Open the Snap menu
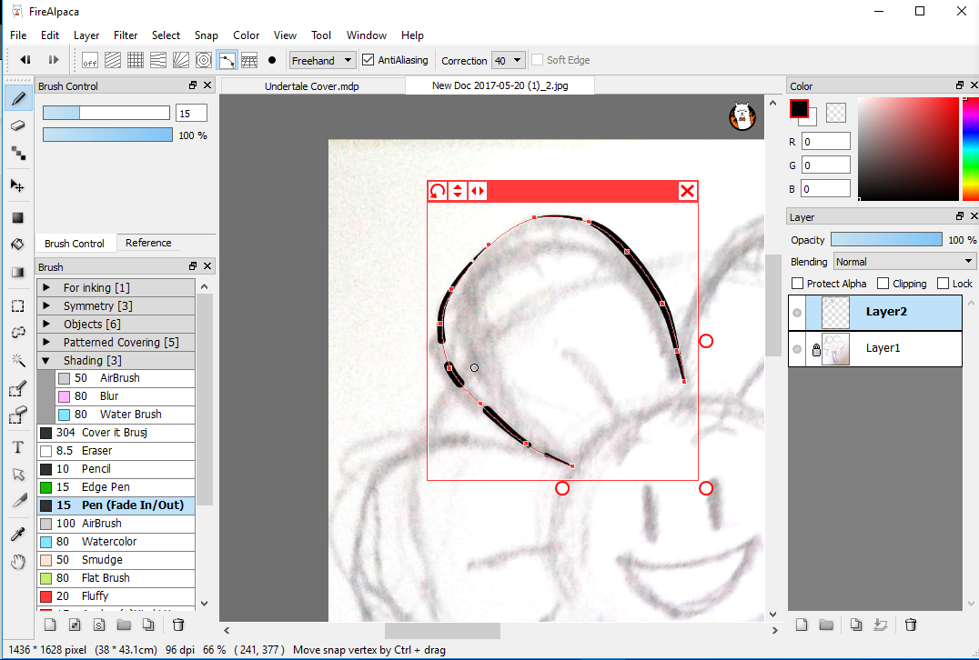This screenshot has height=660, width=979. (206, 35)
